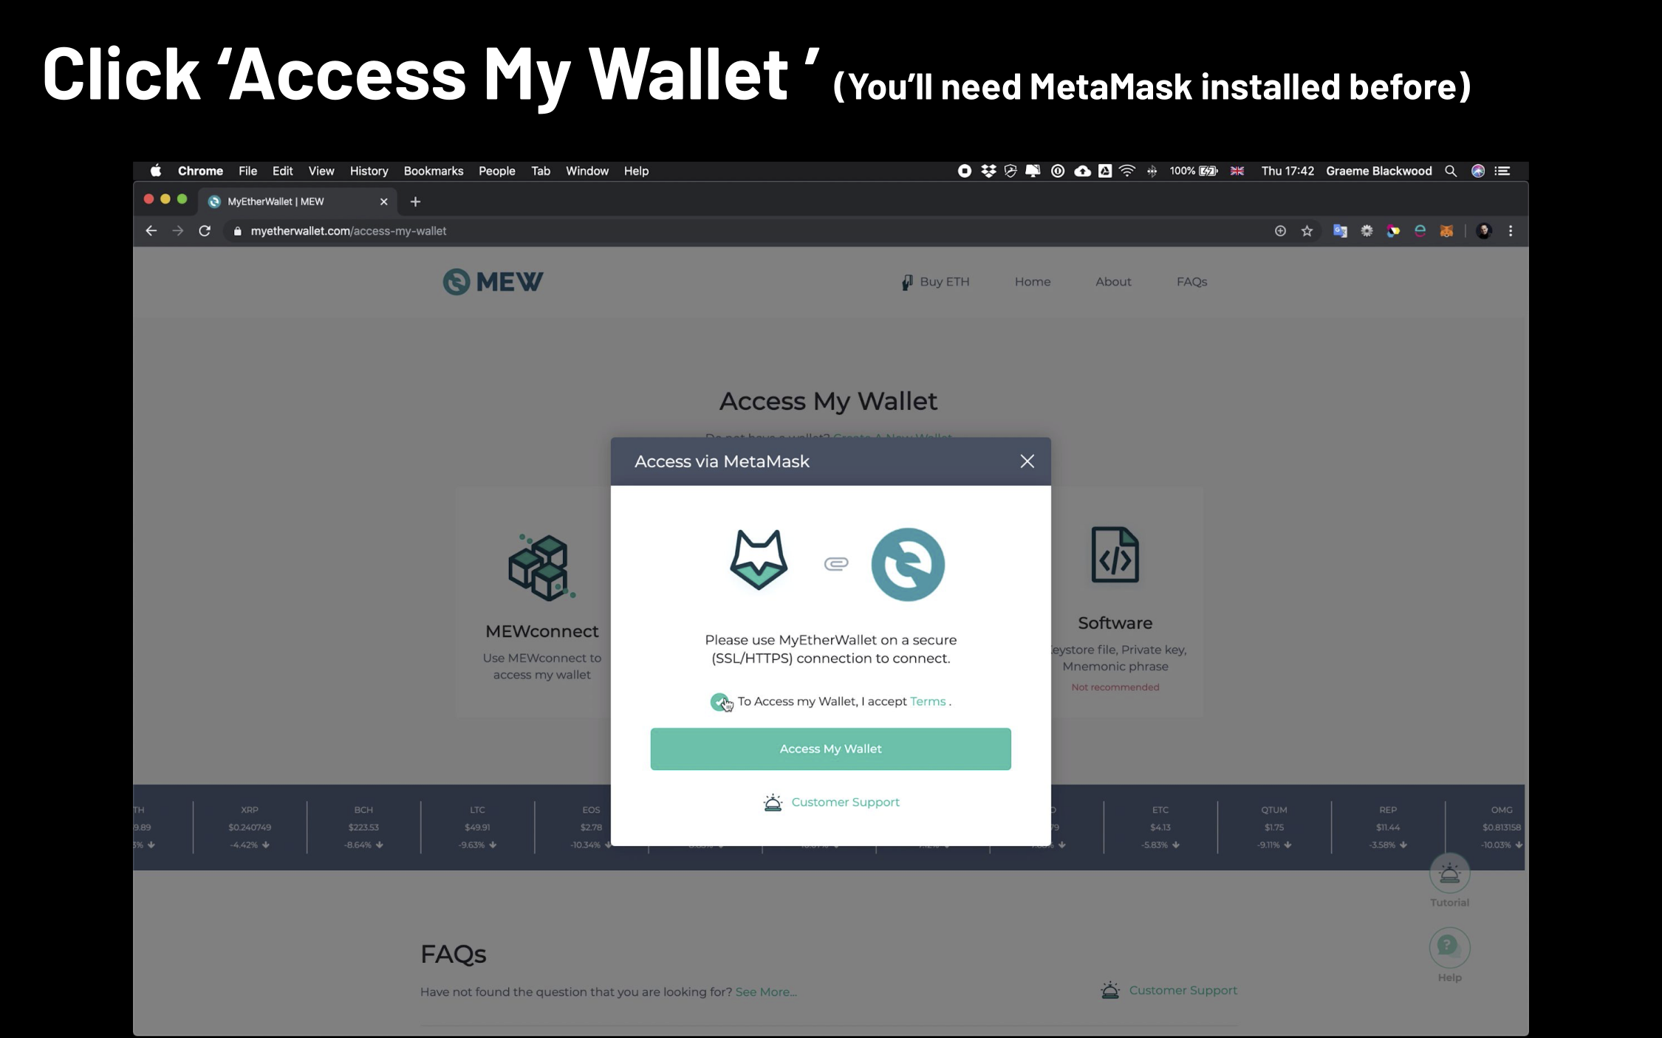This screenshot has width=1662, height=1038.
Task: Click the LTC $49.91 ticker entry
Action: [477, 827]
